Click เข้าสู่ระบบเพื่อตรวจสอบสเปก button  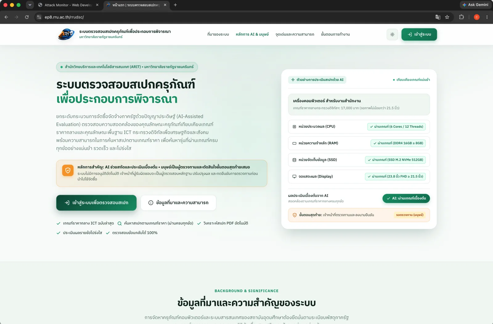click(x=96, y=203)
